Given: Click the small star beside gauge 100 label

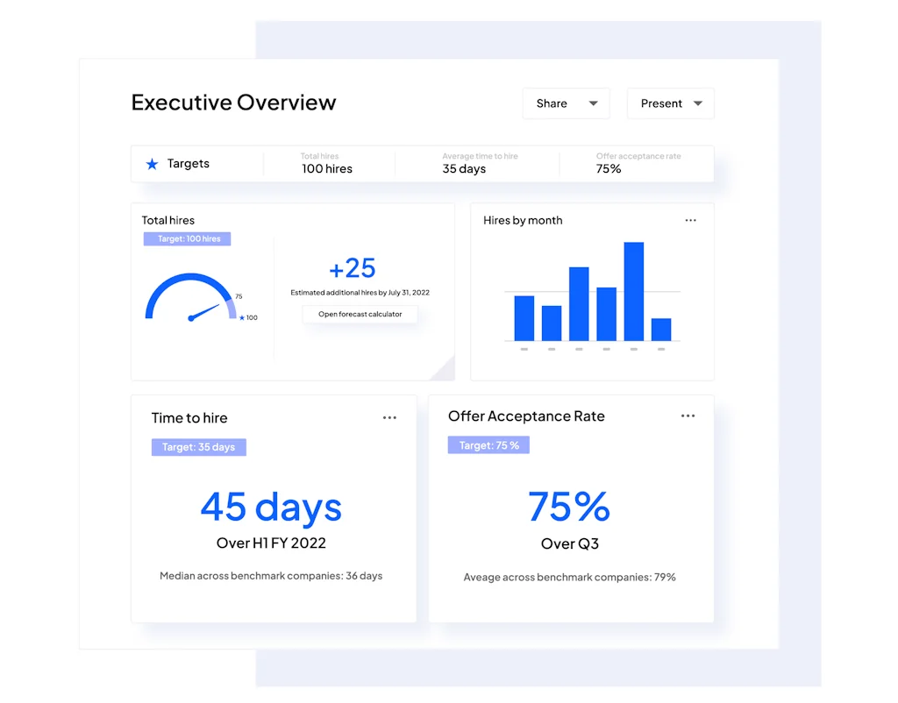Looking at the screenshot, I should coord(242,317).
